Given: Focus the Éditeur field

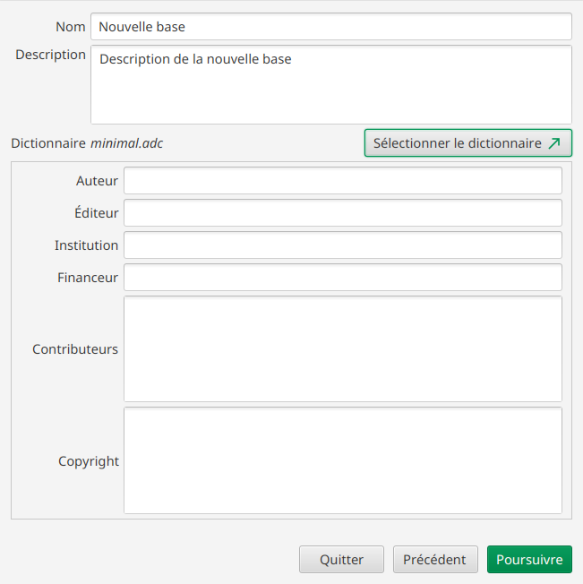Looking at the screenshot, I should [x=342, y=212].
